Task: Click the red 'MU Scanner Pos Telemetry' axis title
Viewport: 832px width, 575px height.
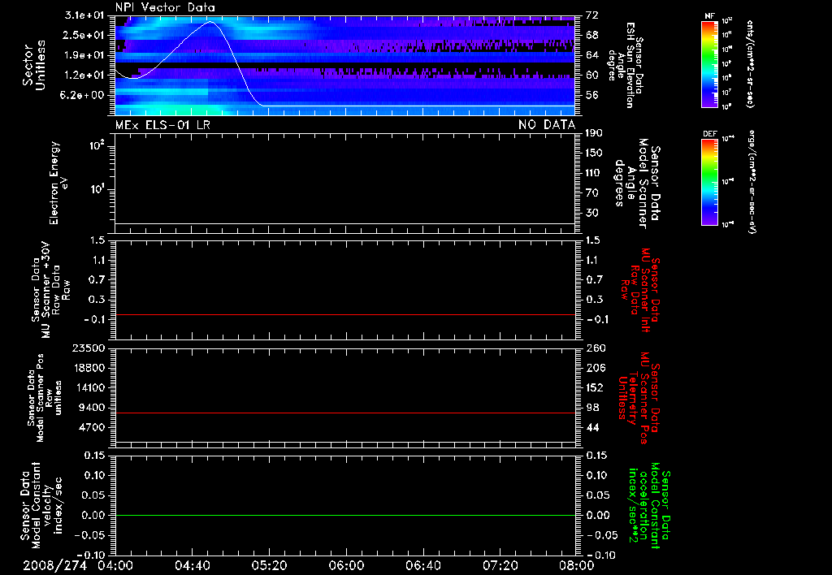Action: 639,398
